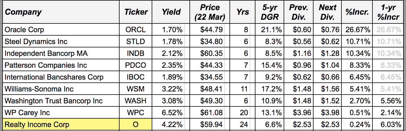This screenshot has width=406, height=131.
Task: Select the $34.55 price cell for IBOC
Action: click(210, 77)
